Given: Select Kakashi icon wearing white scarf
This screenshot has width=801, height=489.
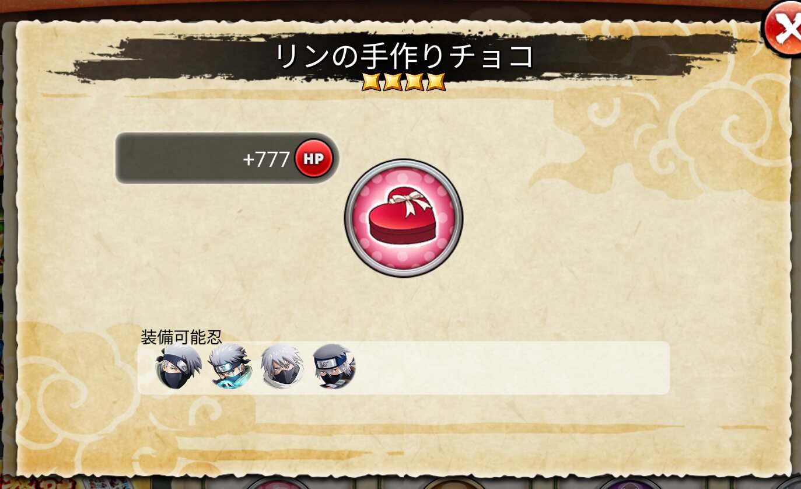Looking at the screenshot, I should 282,366.
